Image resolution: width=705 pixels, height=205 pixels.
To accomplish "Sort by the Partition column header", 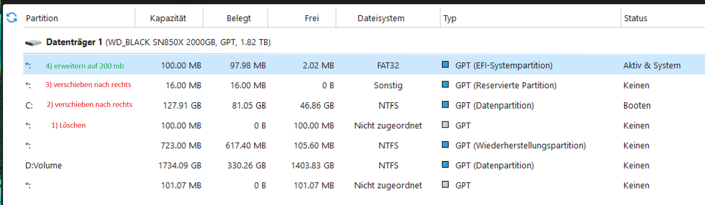I will [42, 18].
